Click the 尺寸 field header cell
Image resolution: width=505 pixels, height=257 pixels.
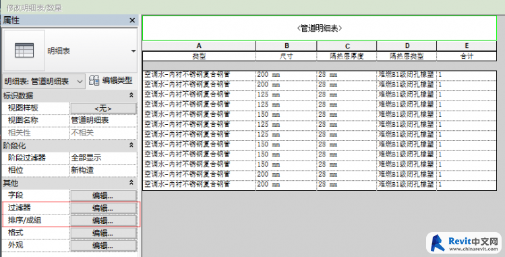(x=287, y=57)
